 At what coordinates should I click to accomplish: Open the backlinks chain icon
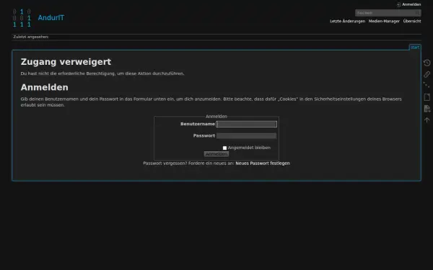pos(427,74)
